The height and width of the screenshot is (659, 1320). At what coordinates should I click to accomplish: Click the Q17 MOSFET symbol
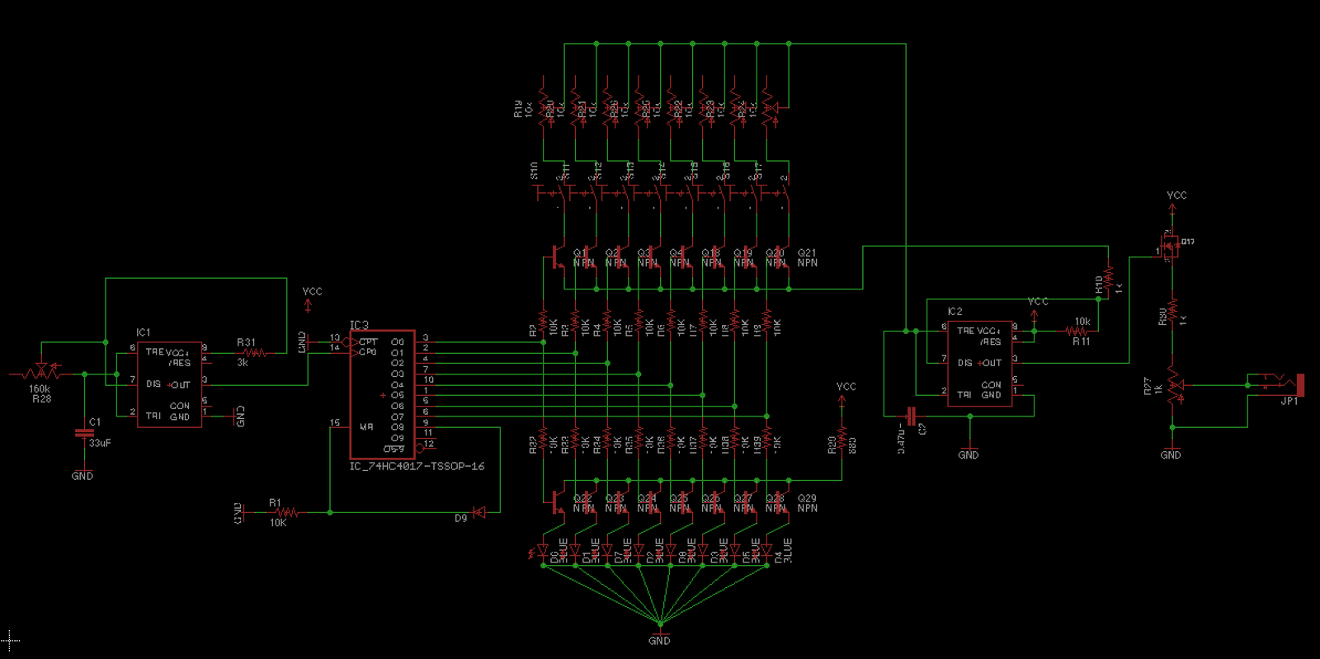point(1170,247)
